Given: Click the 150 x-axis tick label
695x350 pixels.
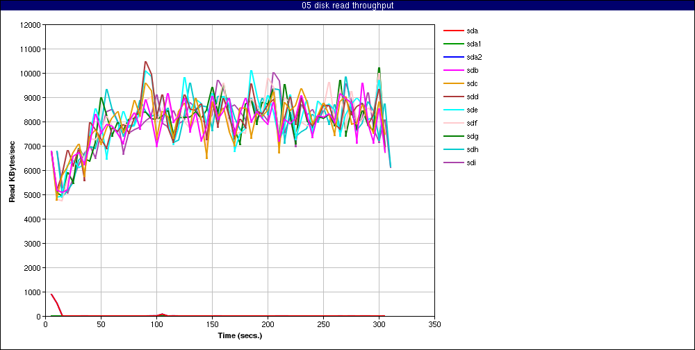Looking at the screenshot, I should (212, 324).
